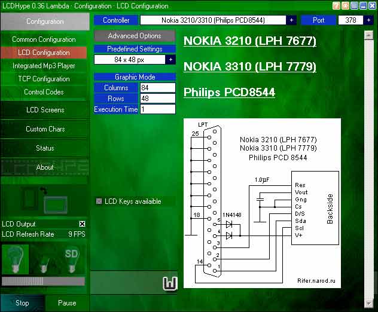Click the Port label
Viewport: 378px width, 312px height.
(318, 20)
